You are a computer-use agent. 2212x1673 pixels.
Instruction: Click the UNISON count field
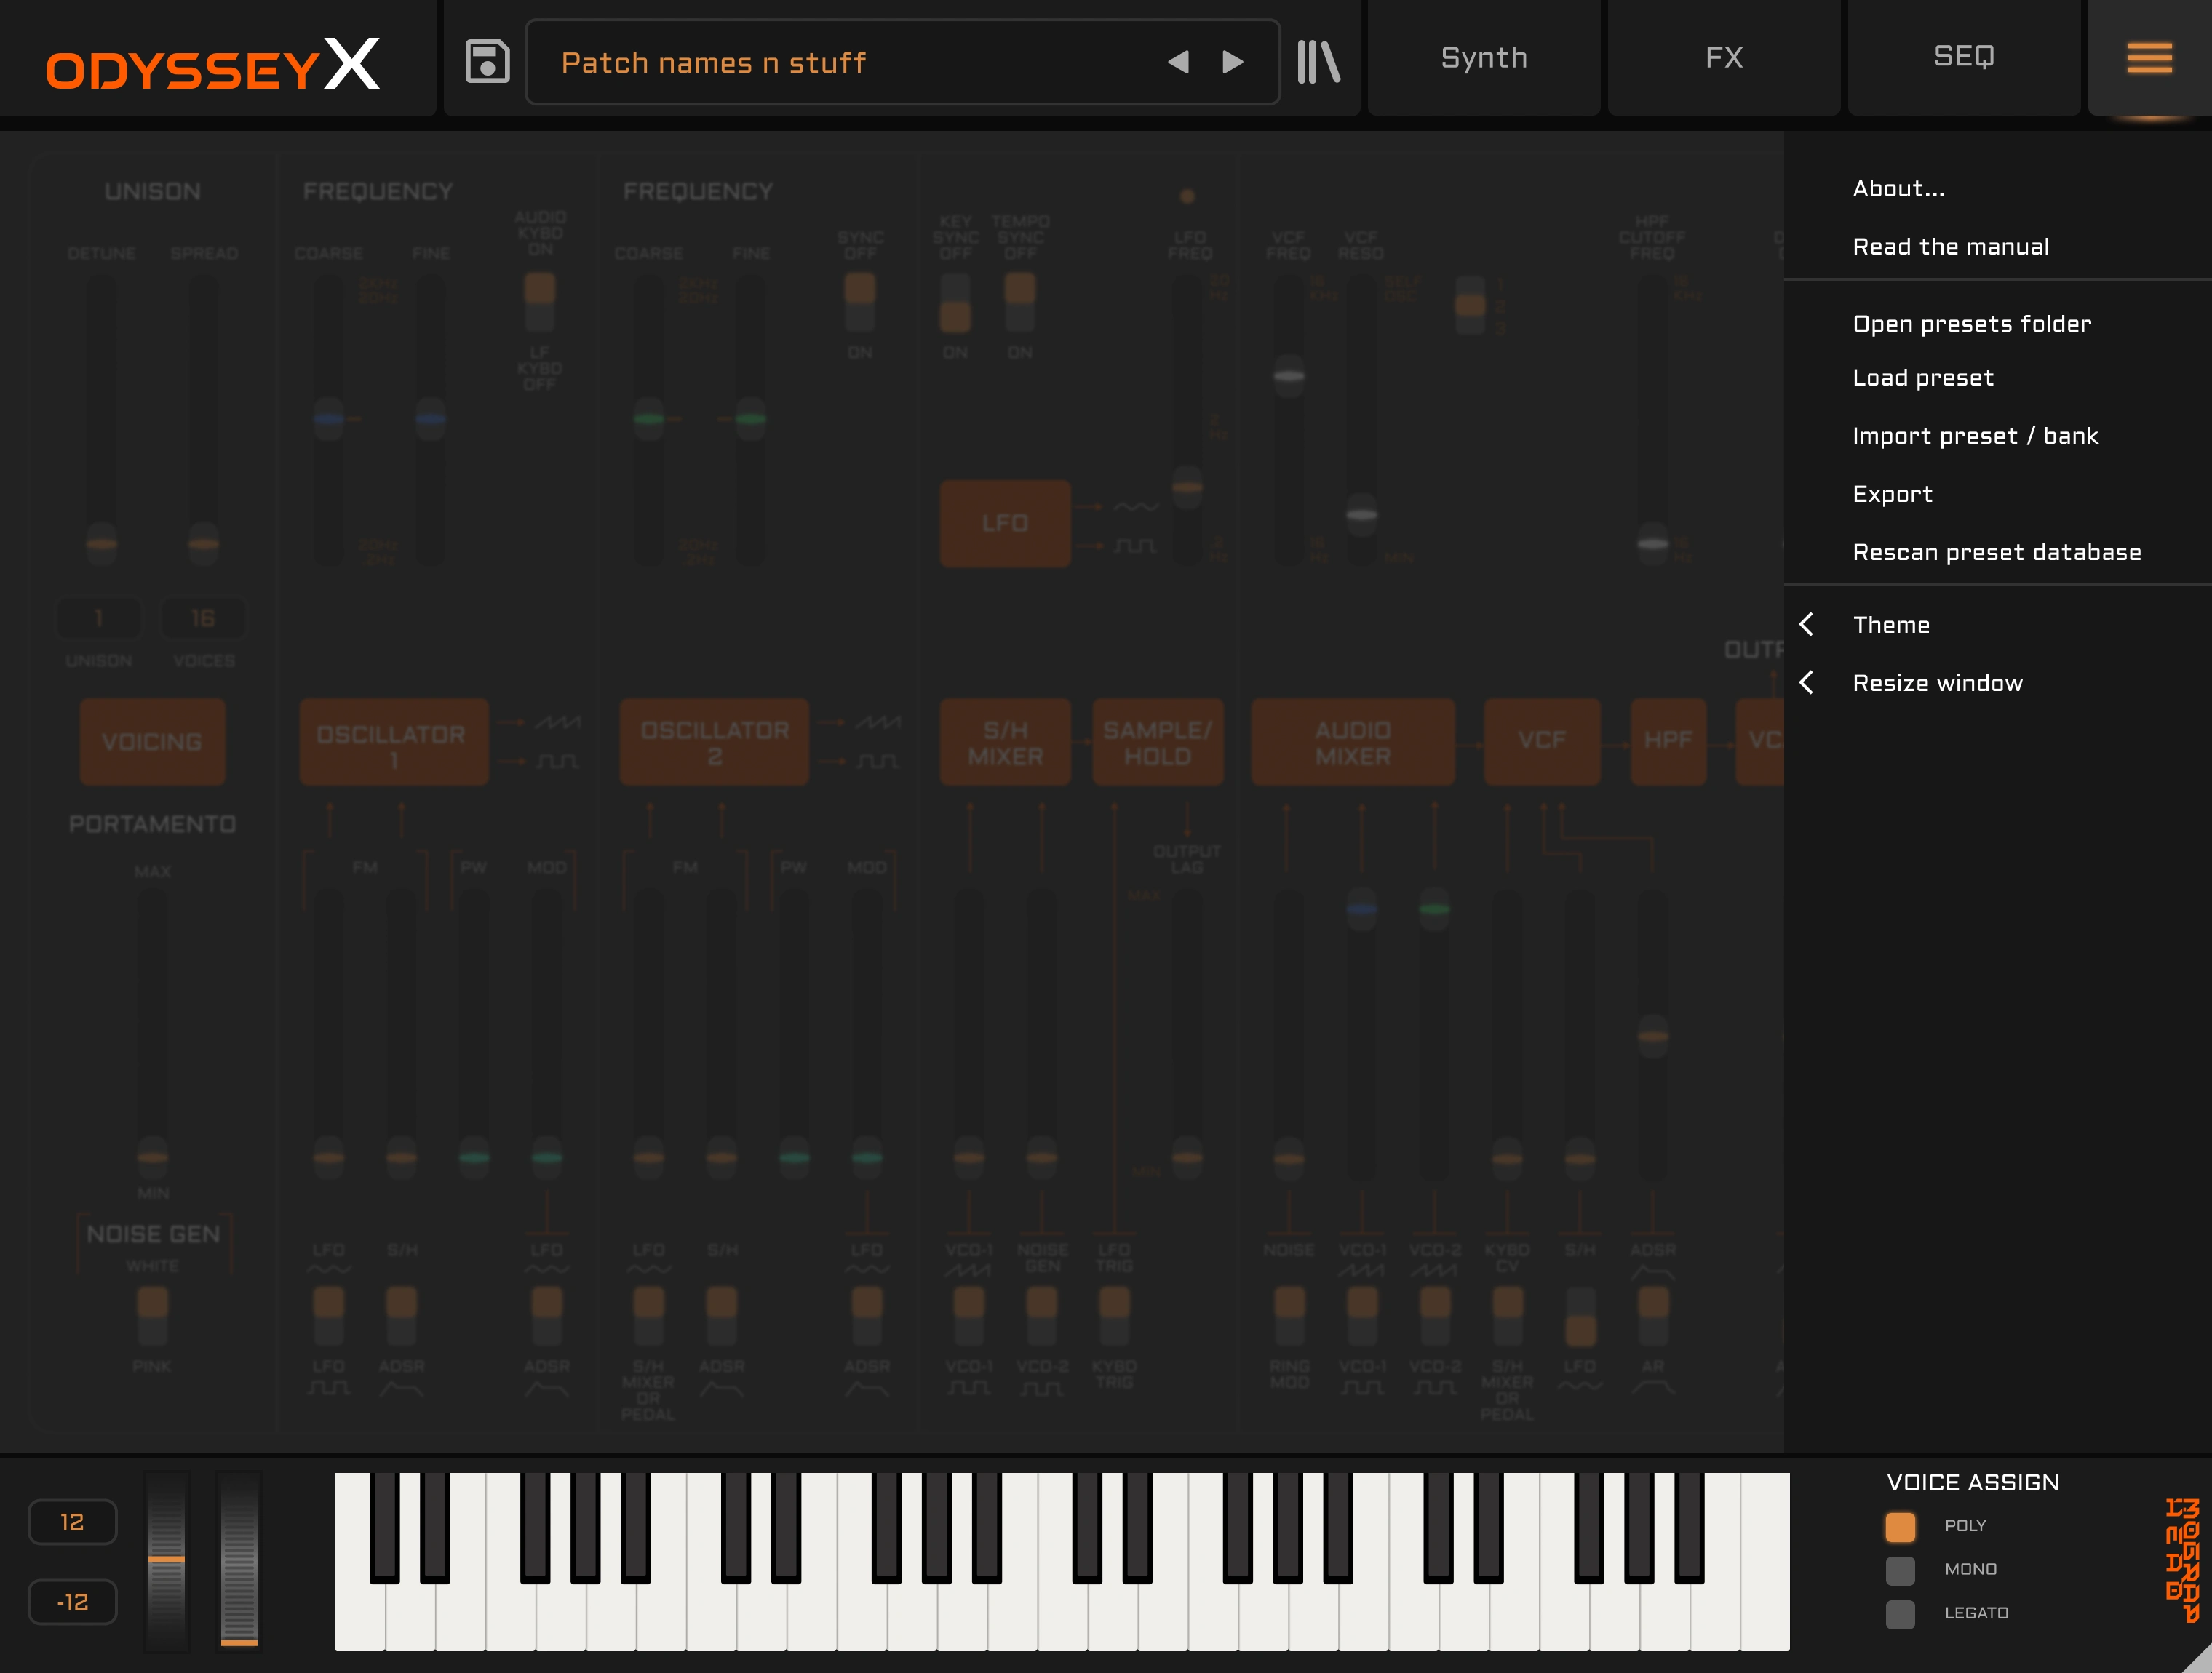pyautogui.click(x=99, y=618)
